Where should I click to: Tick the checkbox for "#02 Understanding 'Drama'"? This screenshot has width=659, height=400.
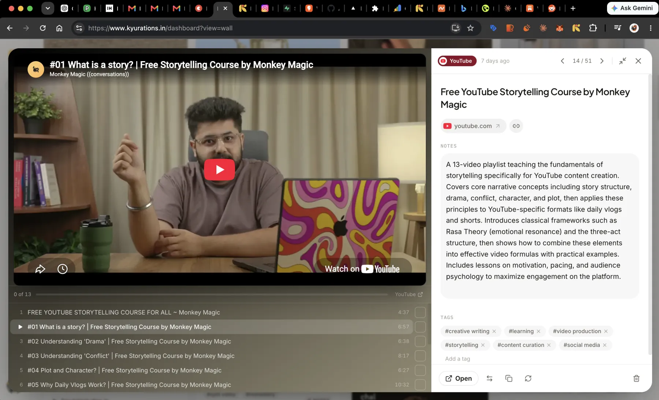420,341
